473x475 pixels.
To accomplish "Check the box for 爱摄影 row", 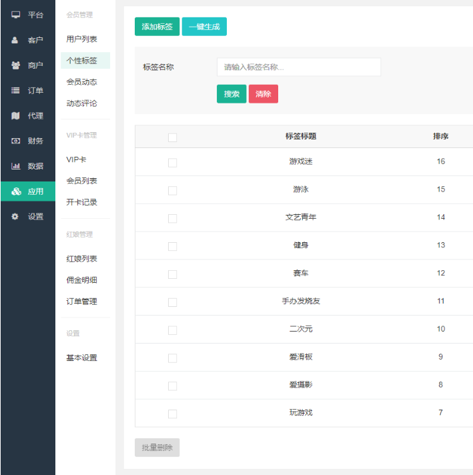I will [x=172, y=386].
